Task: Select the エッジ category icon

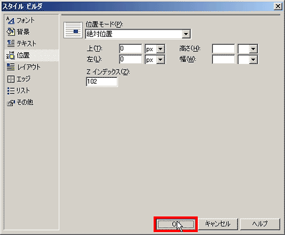Action: (10, 79)
